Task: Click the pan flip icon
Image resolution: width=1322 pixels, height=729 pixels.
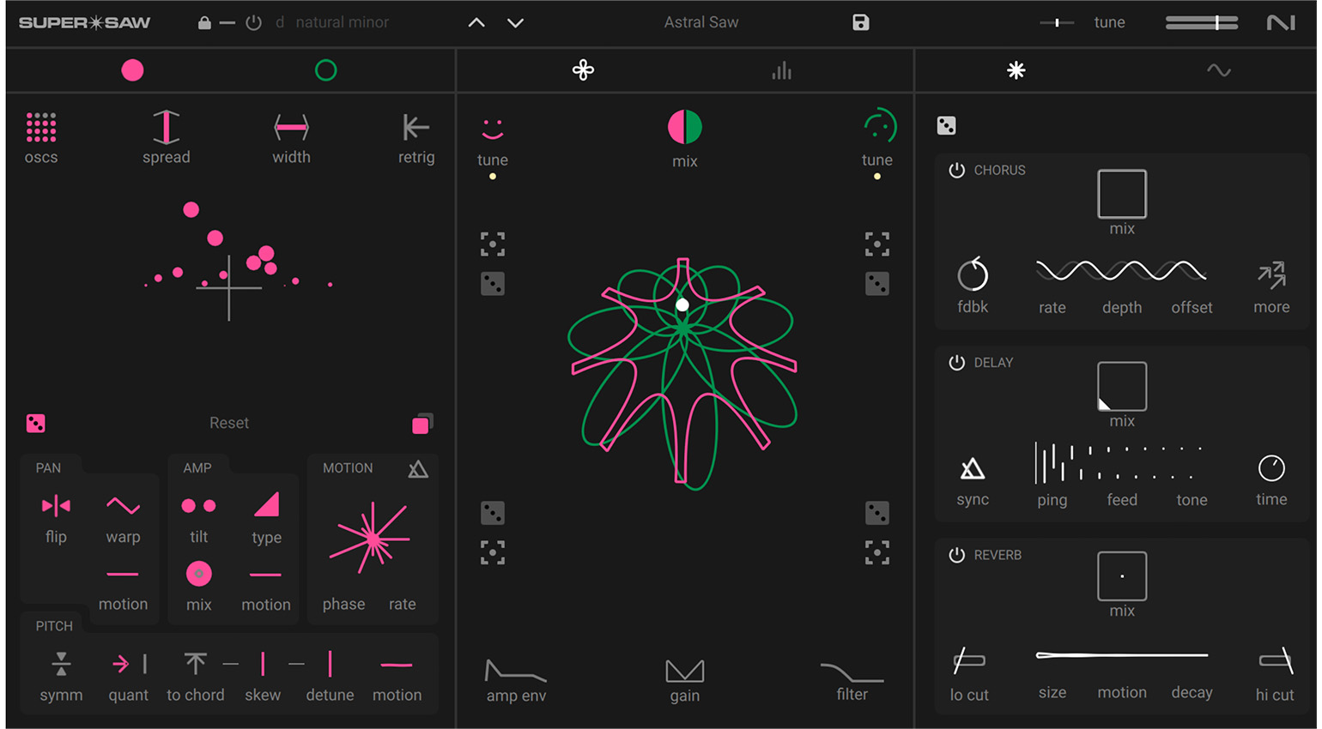Action: pos(56,506)
